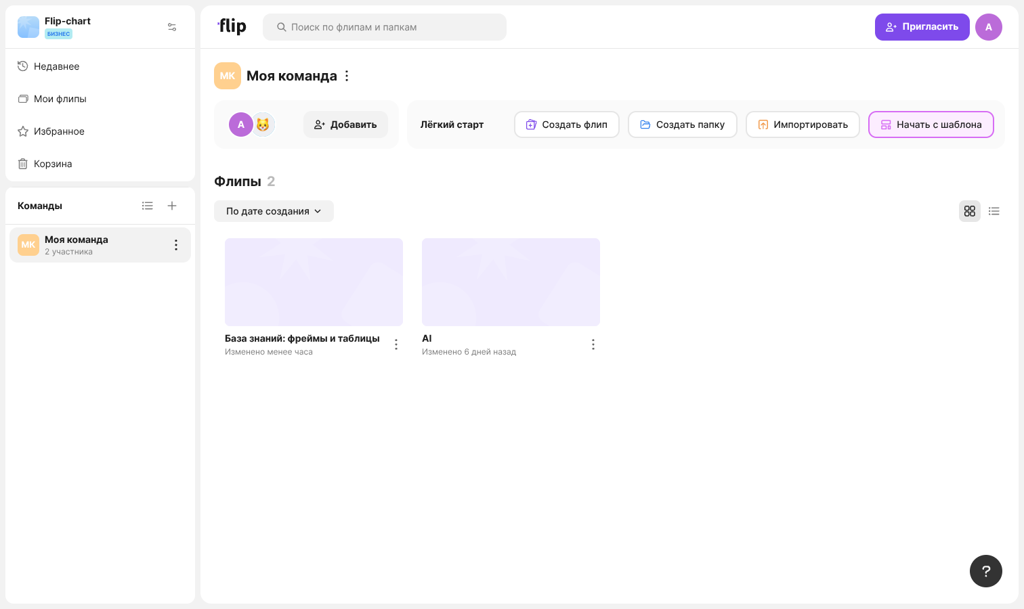Open Корзина in sidebar
The image size is (1024, 609).
[x=100, y=164]
